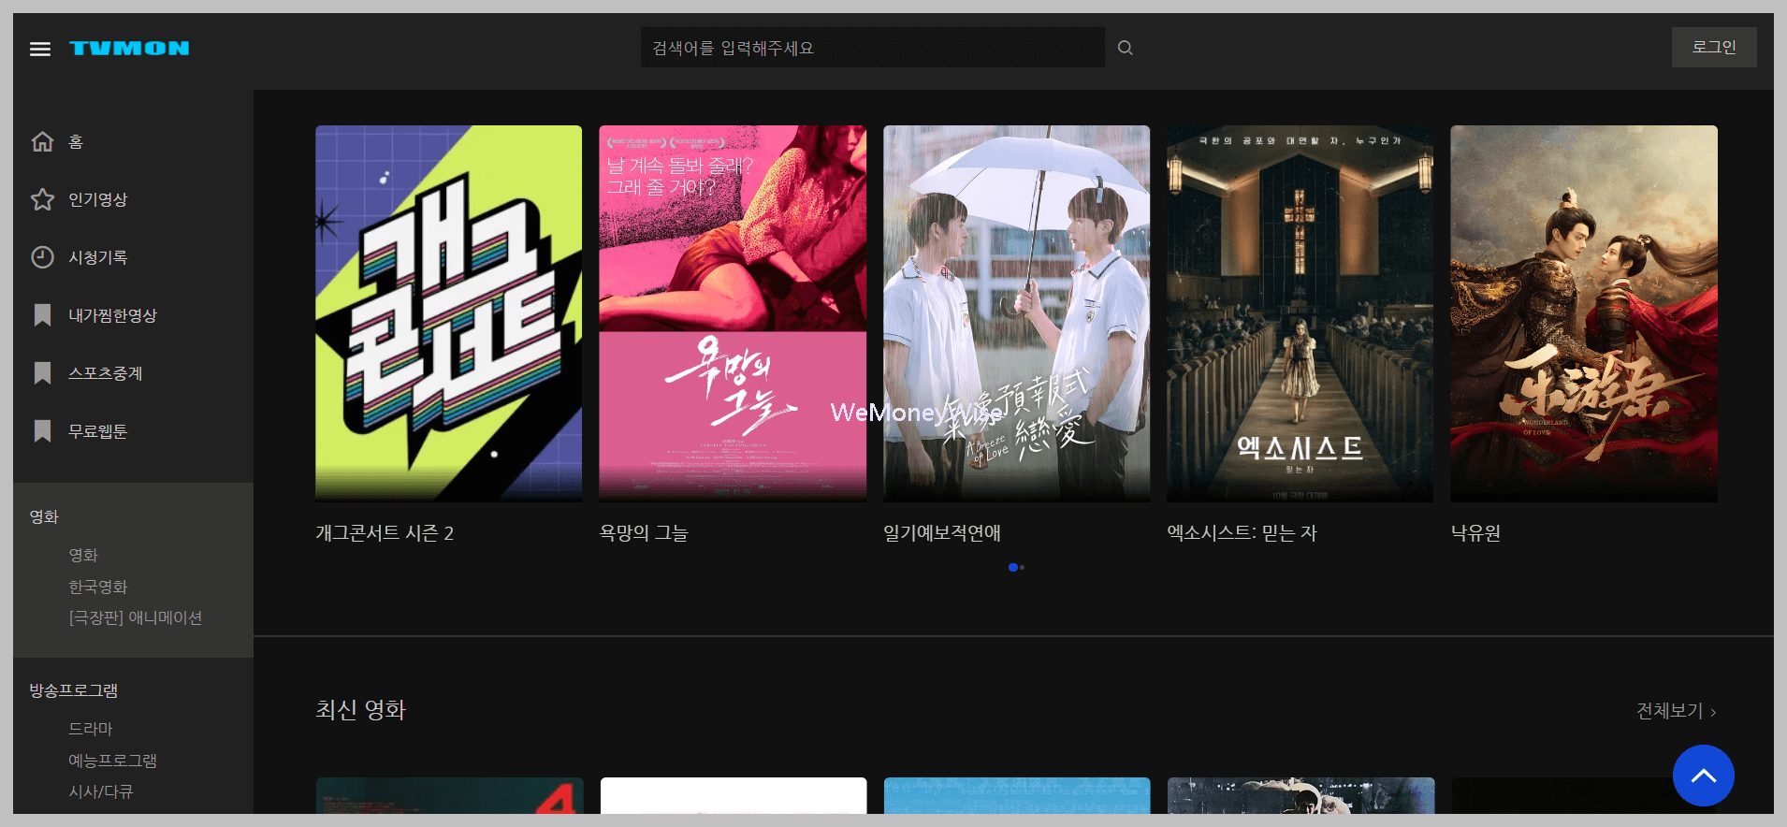
Task: Open 시청기록 in the sidebar
Action: tap(97, 257)
